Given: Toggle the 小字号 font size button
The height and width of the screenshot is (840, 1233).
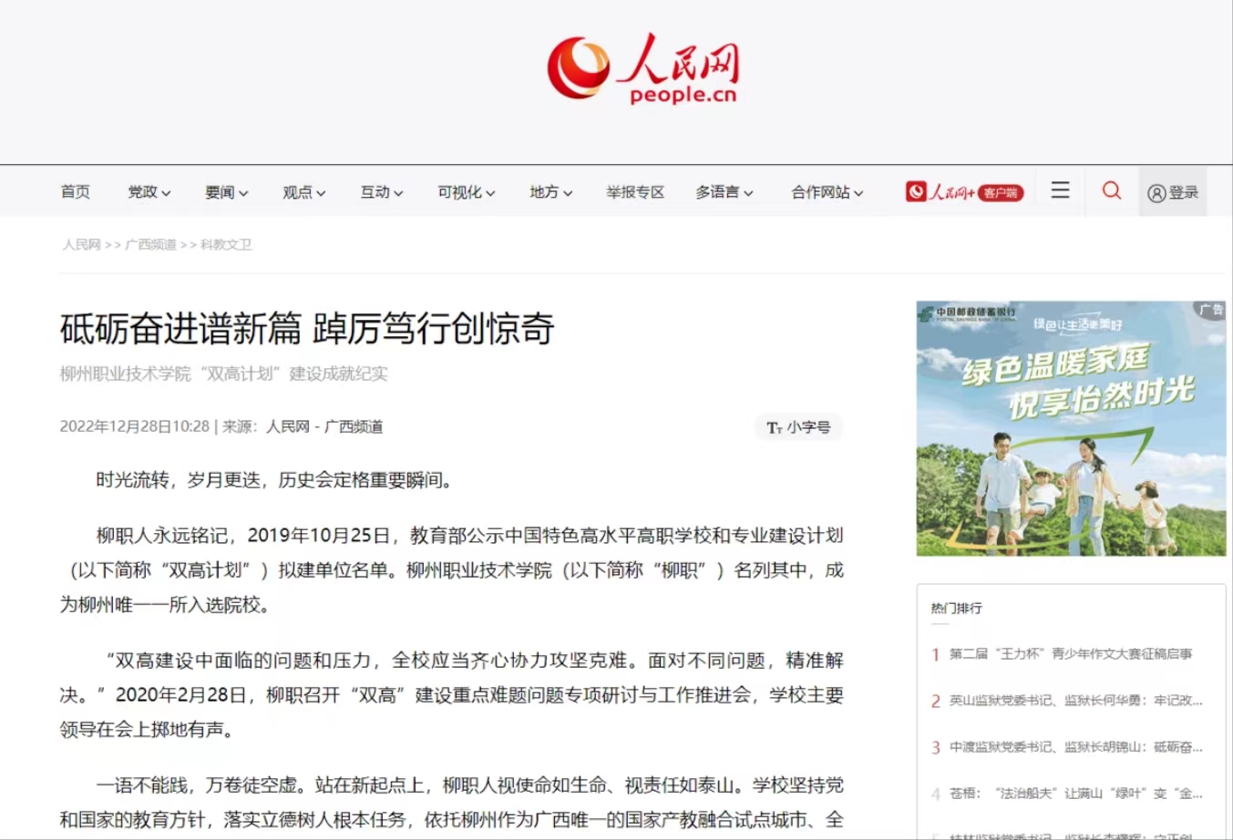Looking at the screenshot, I should 798,427.
